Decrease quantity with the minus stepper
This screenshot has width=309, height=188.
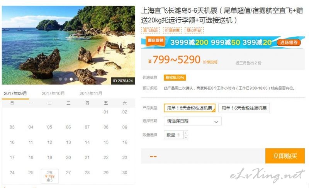point(186,137)
